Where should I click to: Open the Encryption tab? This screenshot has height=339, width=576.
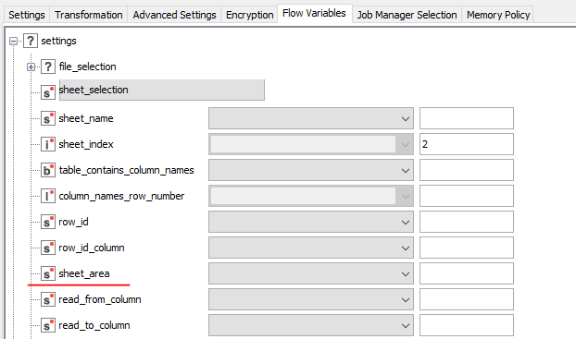coord(249,15)
